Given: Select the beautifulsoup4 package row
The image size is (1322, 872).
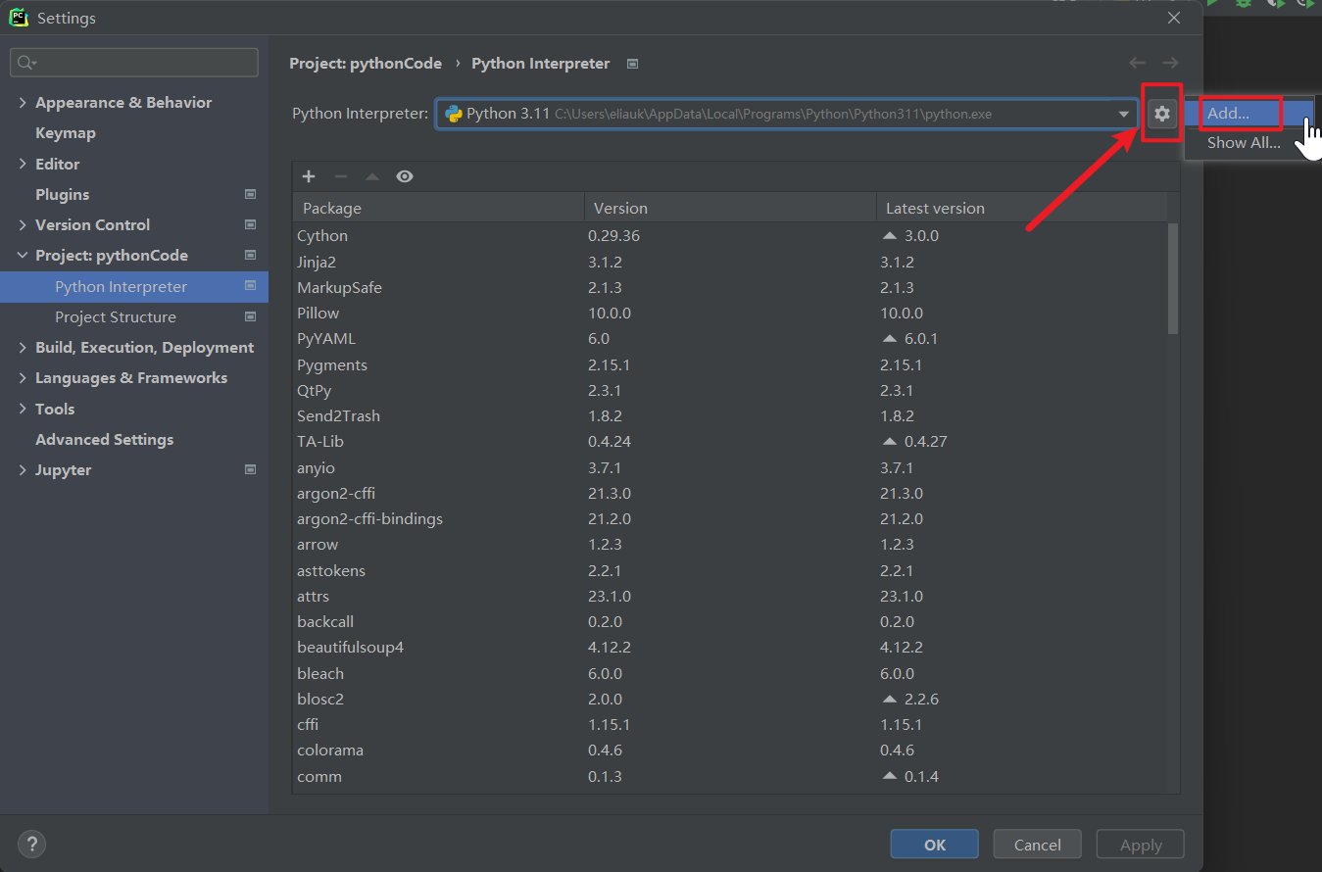Looking at the screenshot, I should click(730, 648).
